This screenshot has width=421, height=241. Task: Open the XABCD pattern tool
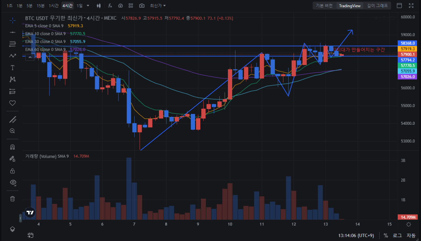point(12,79)
